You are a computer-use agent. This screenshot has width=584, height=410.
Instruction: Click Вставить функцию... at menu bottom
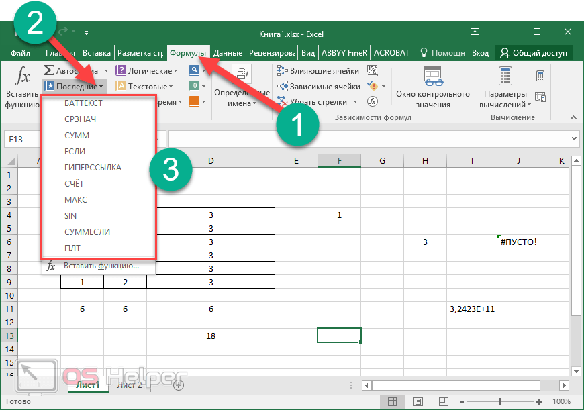[98, 266]
